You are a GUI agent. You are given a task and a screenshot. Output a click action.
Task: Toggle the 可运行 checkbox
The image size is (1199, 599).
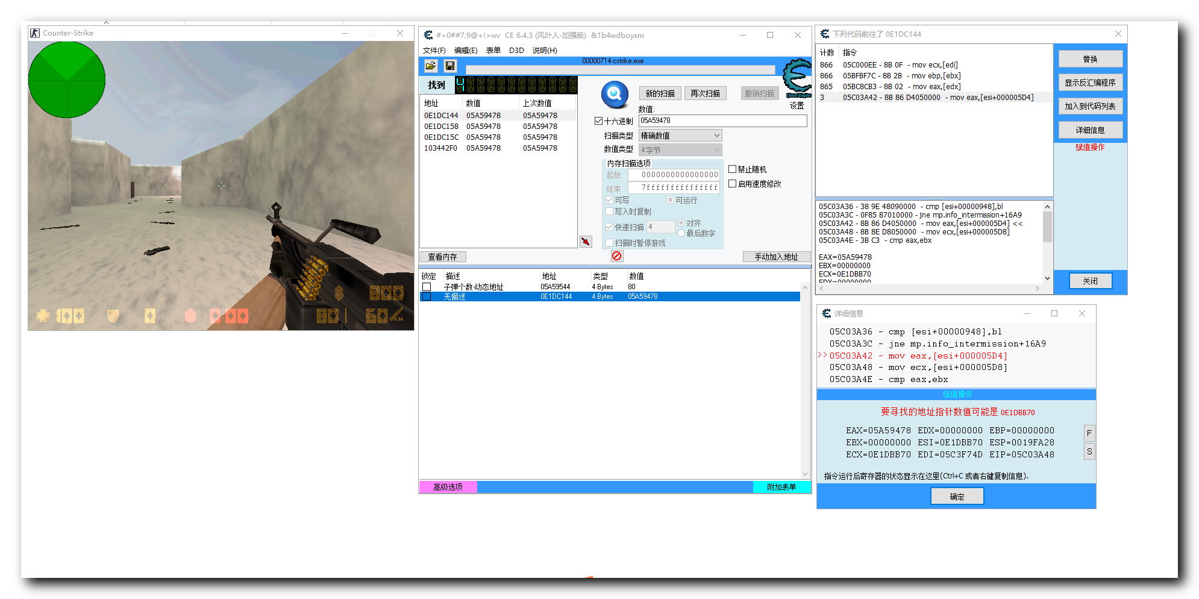point(670,200)
